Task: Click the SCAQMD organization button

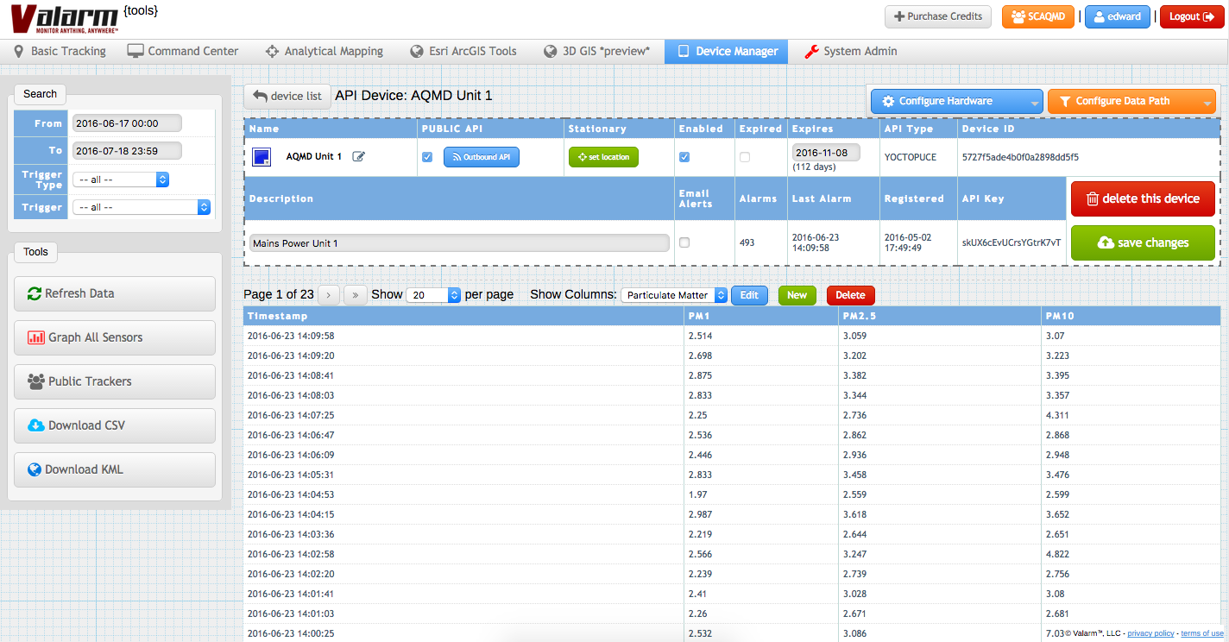Action: [1038, 16]
